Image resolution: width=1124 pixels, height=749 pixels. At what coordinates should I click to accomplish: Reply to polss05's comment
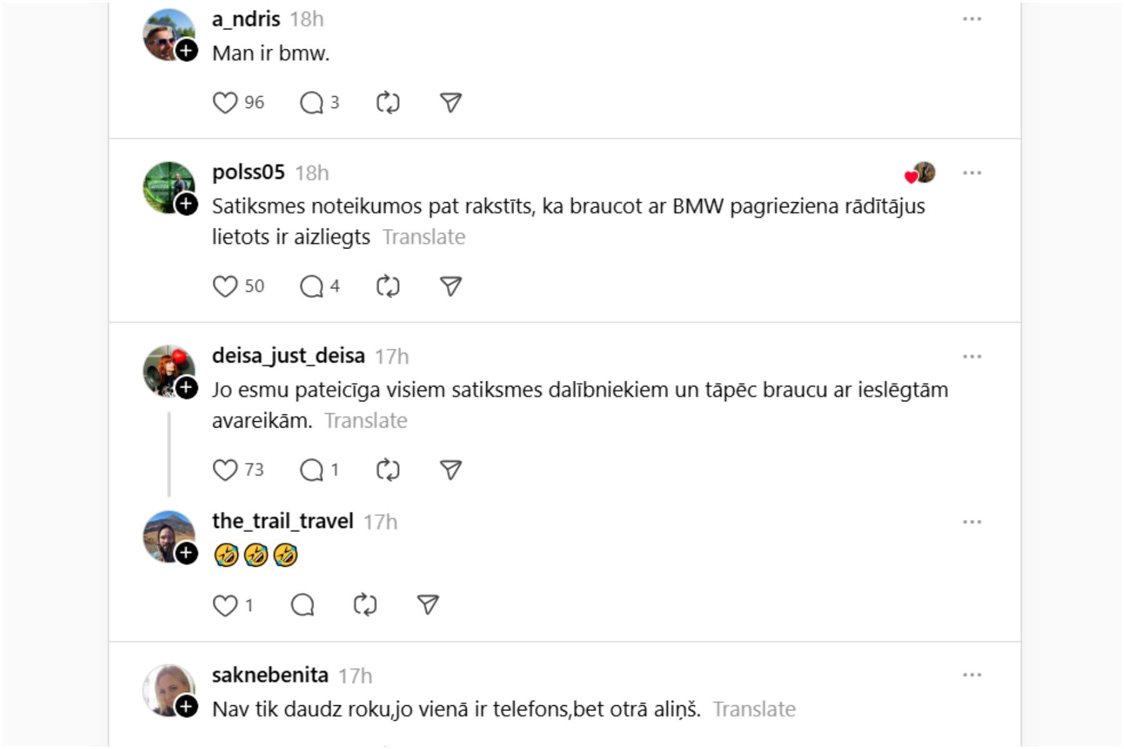tap(312, 286)
